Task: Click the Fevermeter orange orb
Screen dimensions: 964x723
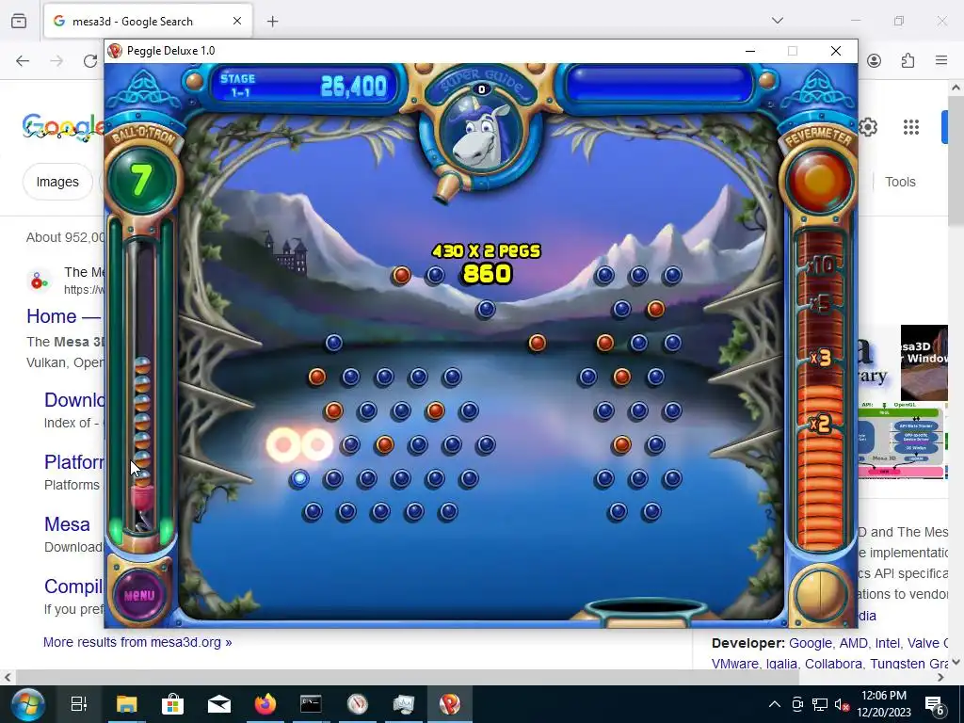Action: tap(819, 180)
